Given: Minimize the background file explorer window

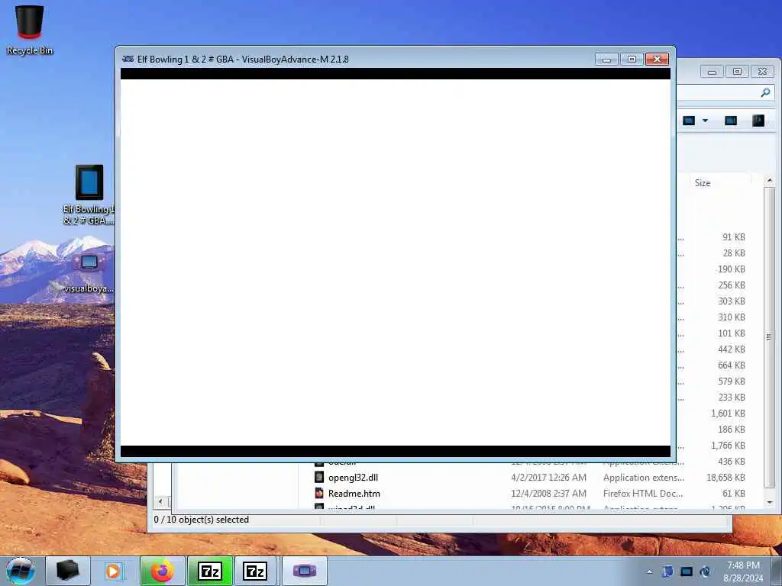Looking at the screenshot, I should (x=712, y=72).
